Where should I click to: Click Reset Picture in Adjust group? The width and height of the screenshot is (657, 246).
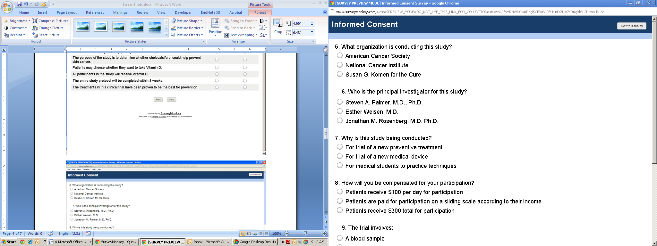46,35
